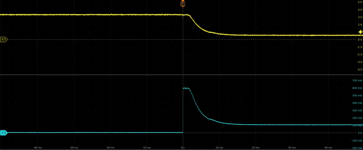Screen dimensions: 363x150
Task: Click the 3 V vertical scale label
Action: [360, 17]
